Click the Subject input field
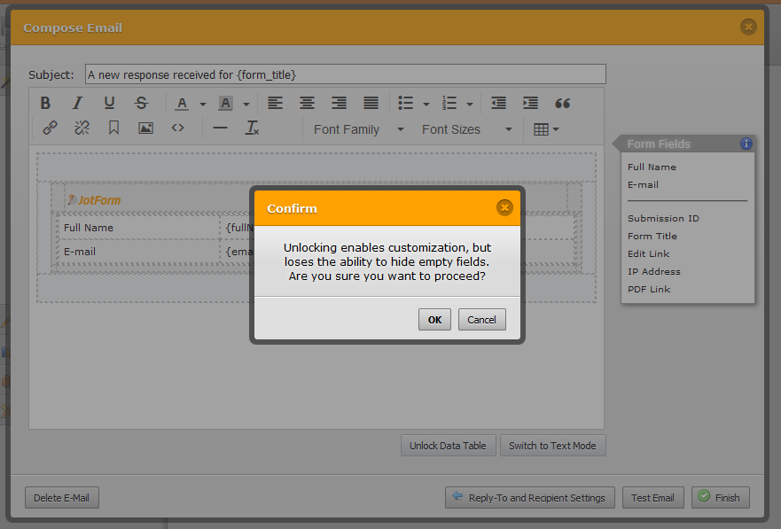 345,74
